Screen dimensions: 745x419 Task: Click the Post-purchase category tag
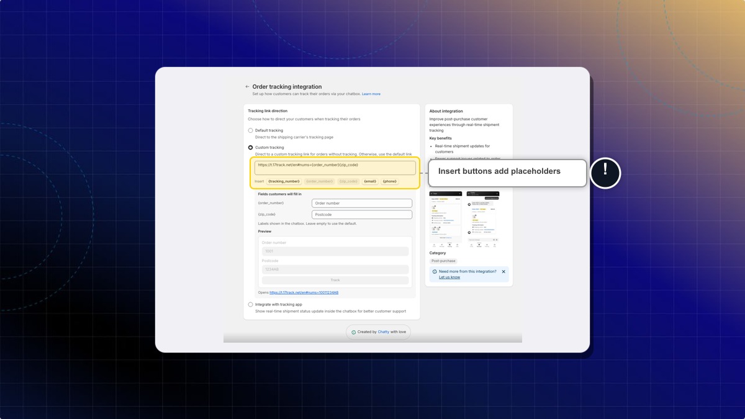pyautogui.click(x=443, y=261)
